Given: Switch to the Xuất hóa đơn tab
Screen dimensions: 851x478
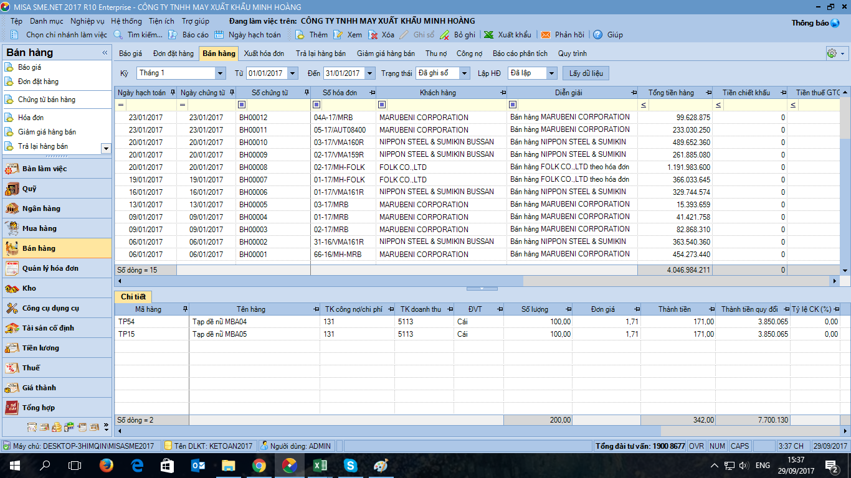Looking at the screenshot, I should point(264,54).
